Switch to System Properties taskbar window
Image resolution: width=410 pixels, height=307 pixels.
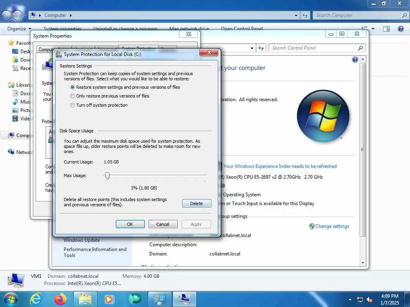(185, 299)
